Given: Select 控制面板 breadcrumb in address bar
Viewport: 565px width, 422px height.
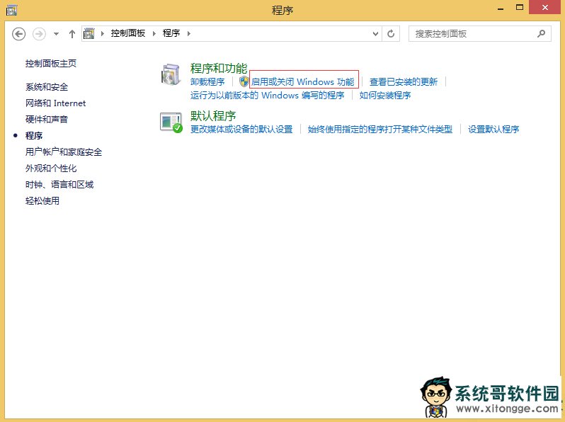Looking at the screenshot, I should pyautogui.click(x=128, y=33).
